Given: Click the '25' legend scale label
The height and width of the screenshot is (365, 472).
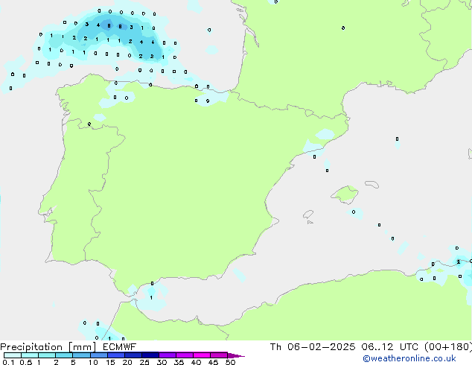Looking at the screenshot, I should click(x=144, y=362).
